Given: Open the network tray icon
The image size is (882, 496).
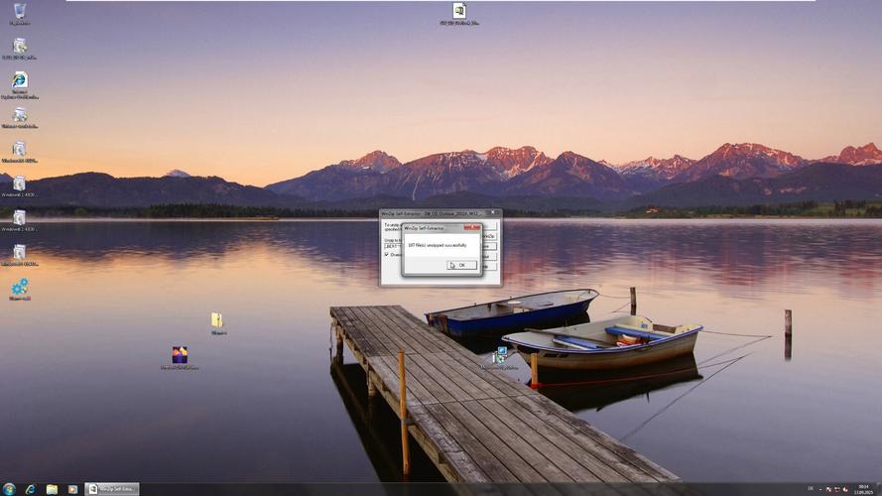Looking at the screenshot, I should pyautogui.click(x=837, y=489).
